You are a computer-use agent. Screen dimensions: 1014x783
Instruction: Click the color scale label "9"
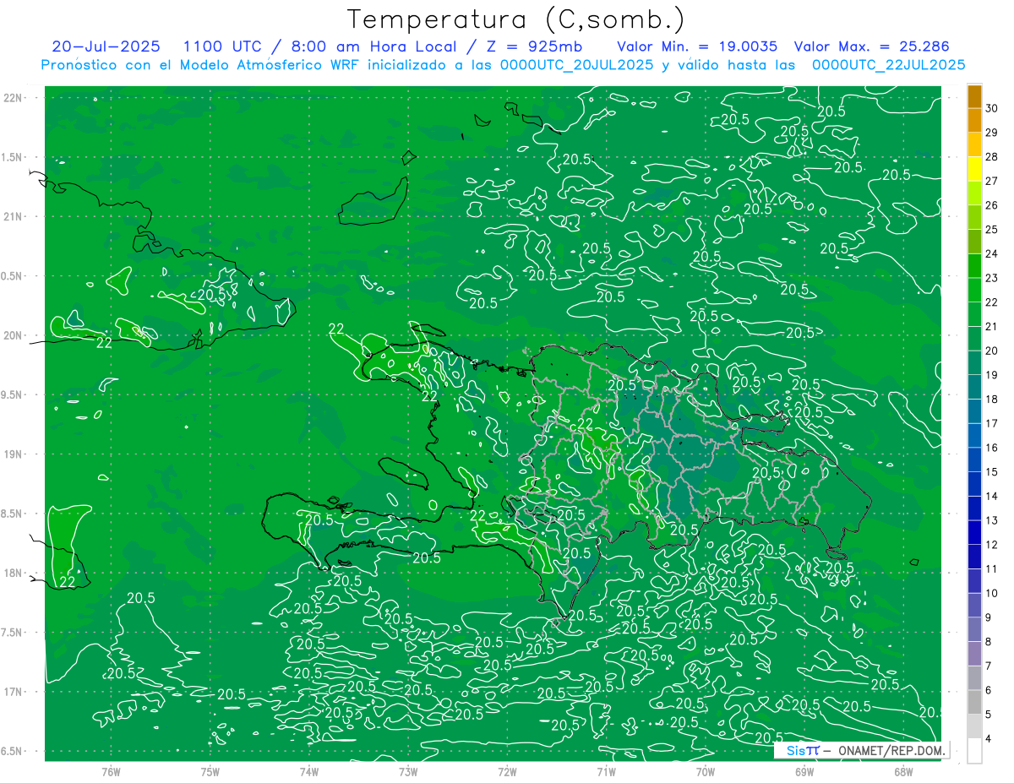click(x=989, y=617)
